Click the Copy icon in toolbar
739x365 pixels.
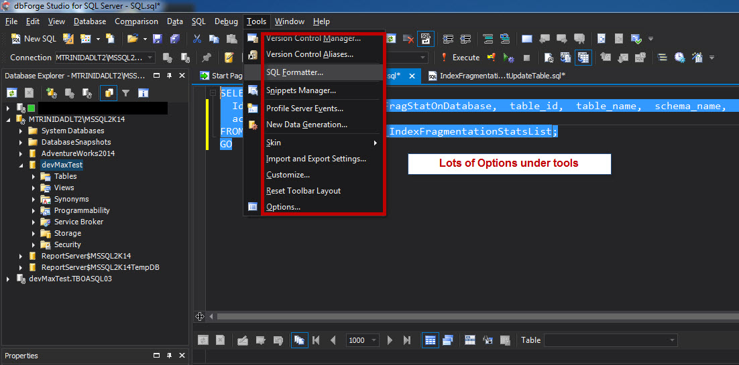pos(215,39)
